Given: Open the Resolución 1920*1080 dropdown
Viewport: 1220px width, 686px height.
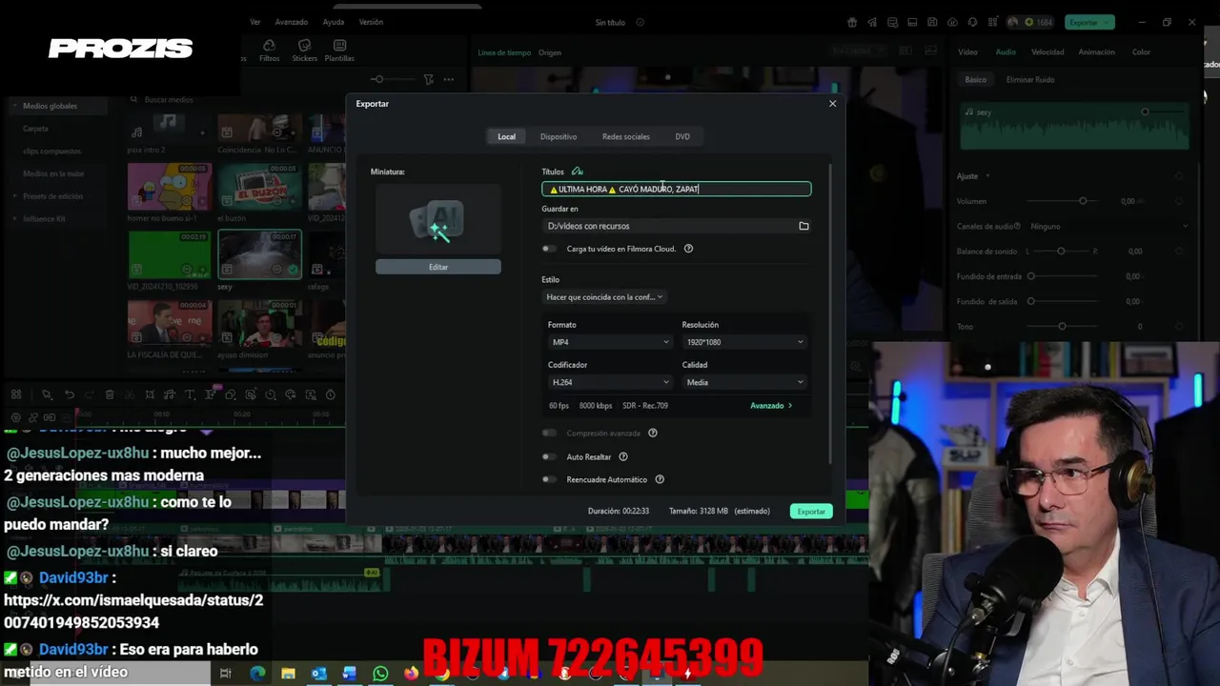Looking at the screenshot, I should [x=744, y=342].
